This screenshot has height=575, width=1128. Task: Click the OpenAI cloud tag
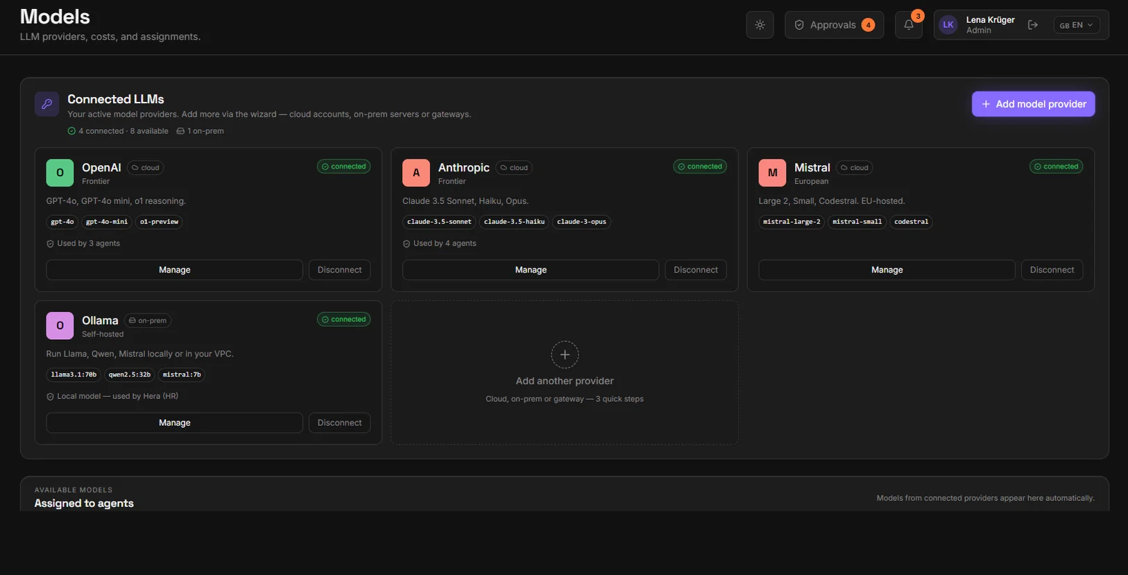pos(146,168)
